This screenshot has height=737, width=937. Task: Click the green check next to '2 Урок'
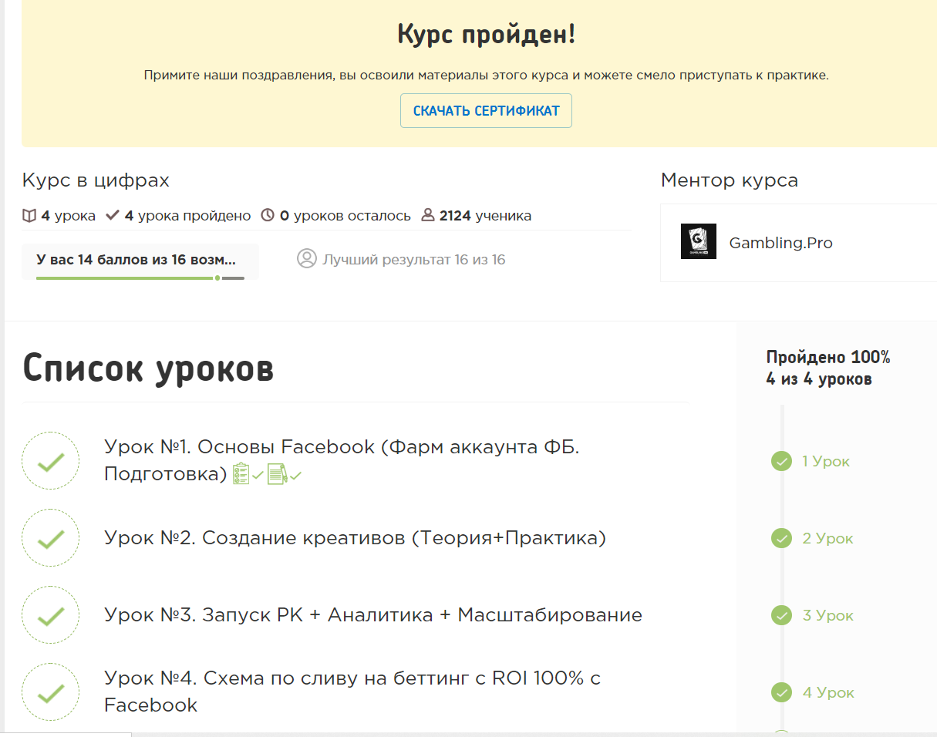coord(781,538)
